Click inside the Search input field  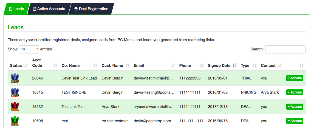point(285,49)
